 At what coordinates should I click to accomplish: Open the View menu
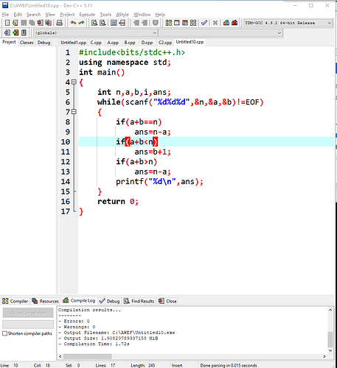click(50, 15)
